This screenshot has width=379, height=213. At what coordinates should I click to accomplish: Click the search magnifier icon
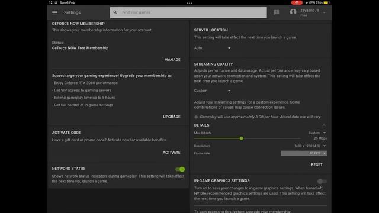[115, 12]
